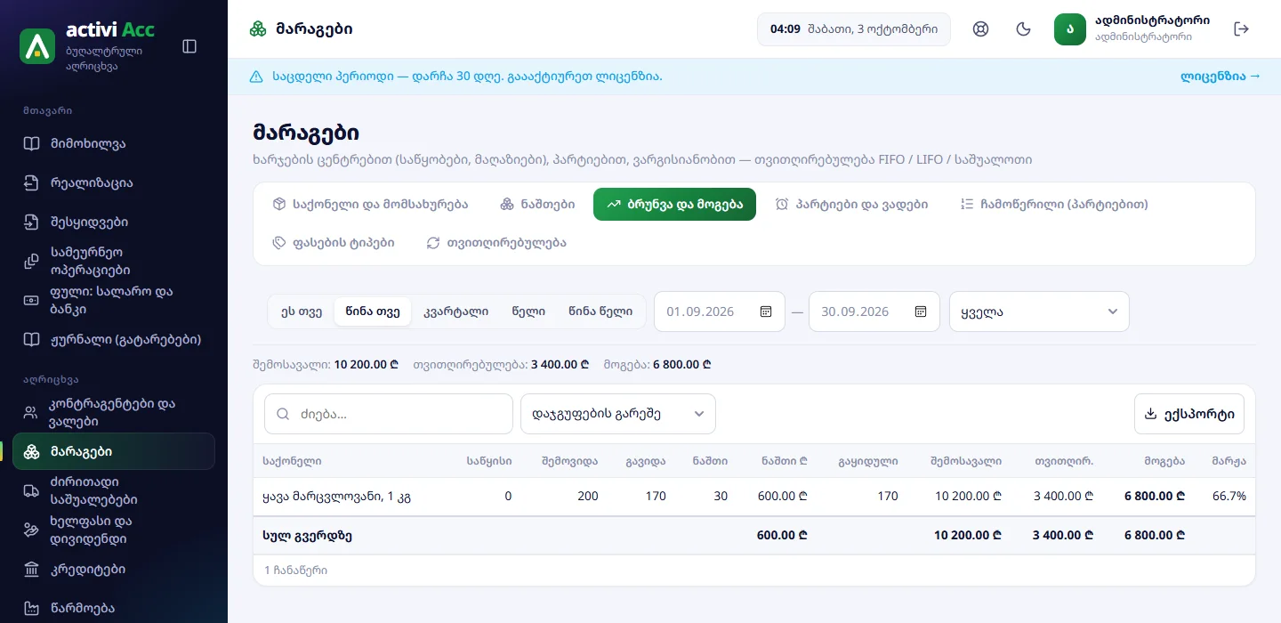Click the კონტრაგენტები და ვალები icon

click(x=31, y=412)
